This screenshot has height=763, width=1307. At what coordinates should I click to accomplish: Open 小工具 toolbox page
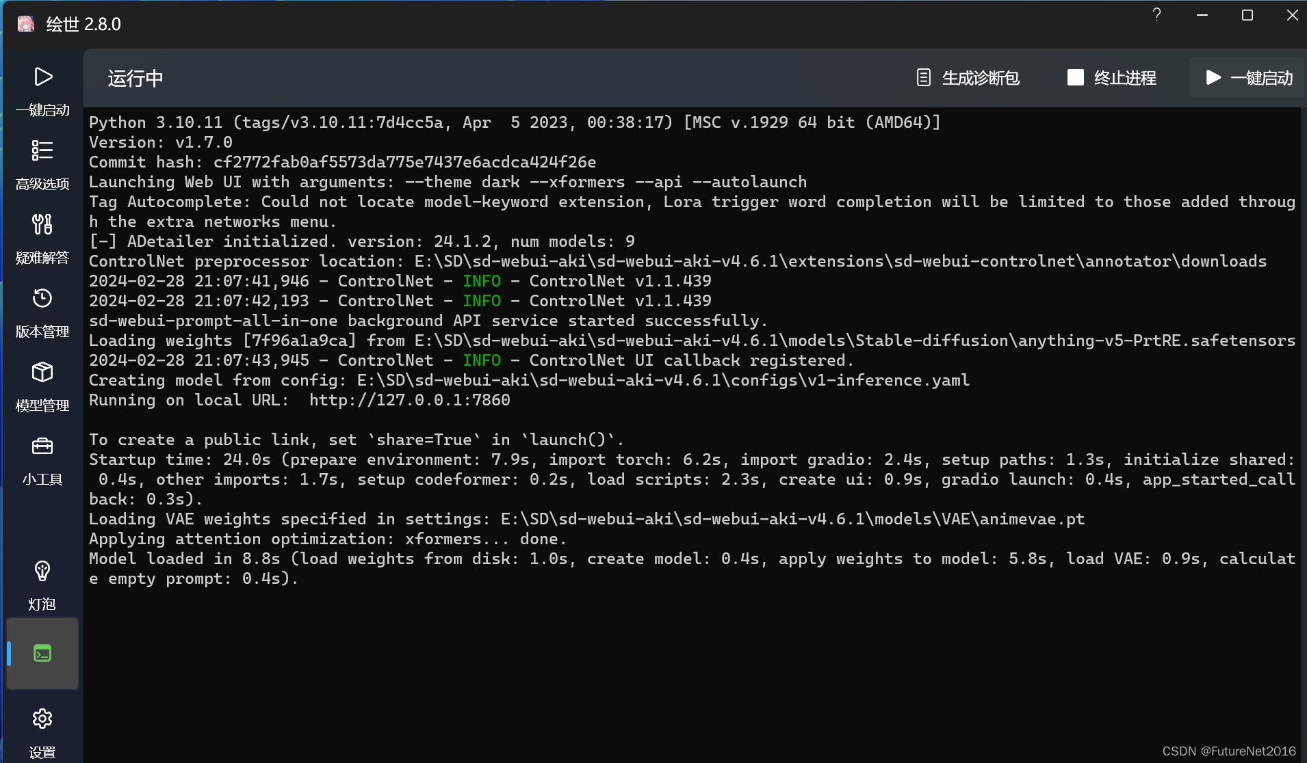[x=42, y=460]
